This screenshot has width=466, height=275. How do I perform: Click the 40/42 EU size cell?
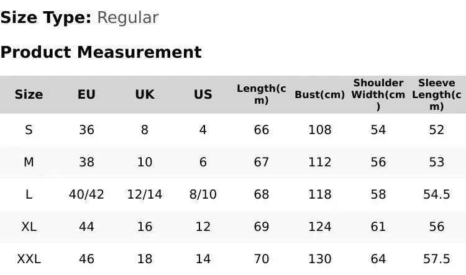(x=86, y=194)
